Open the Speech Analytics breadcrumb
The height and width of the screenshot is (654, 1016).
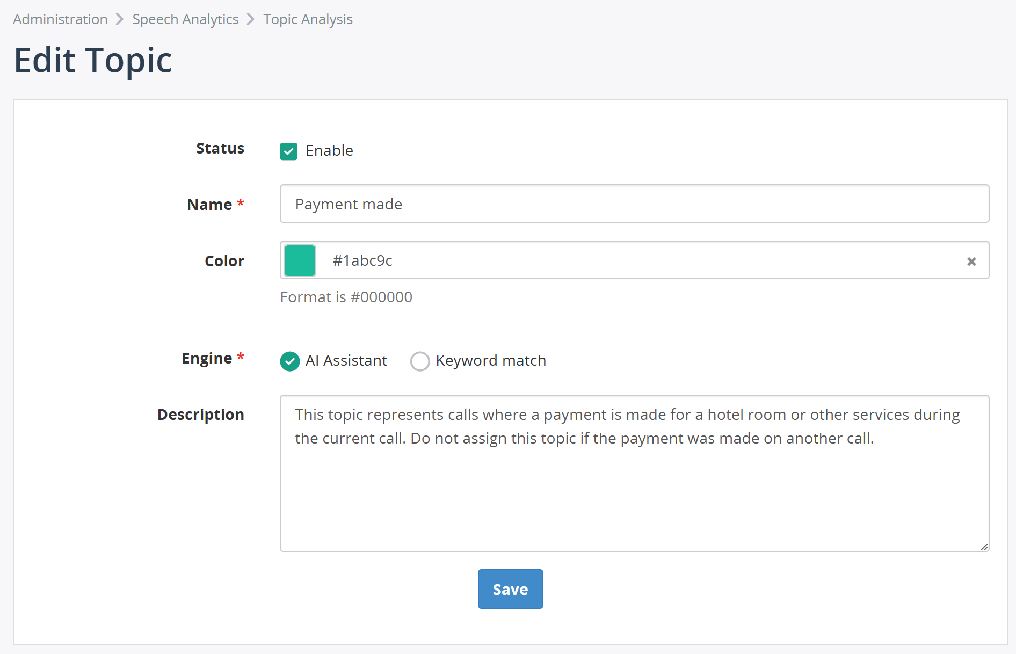(185, 19)
